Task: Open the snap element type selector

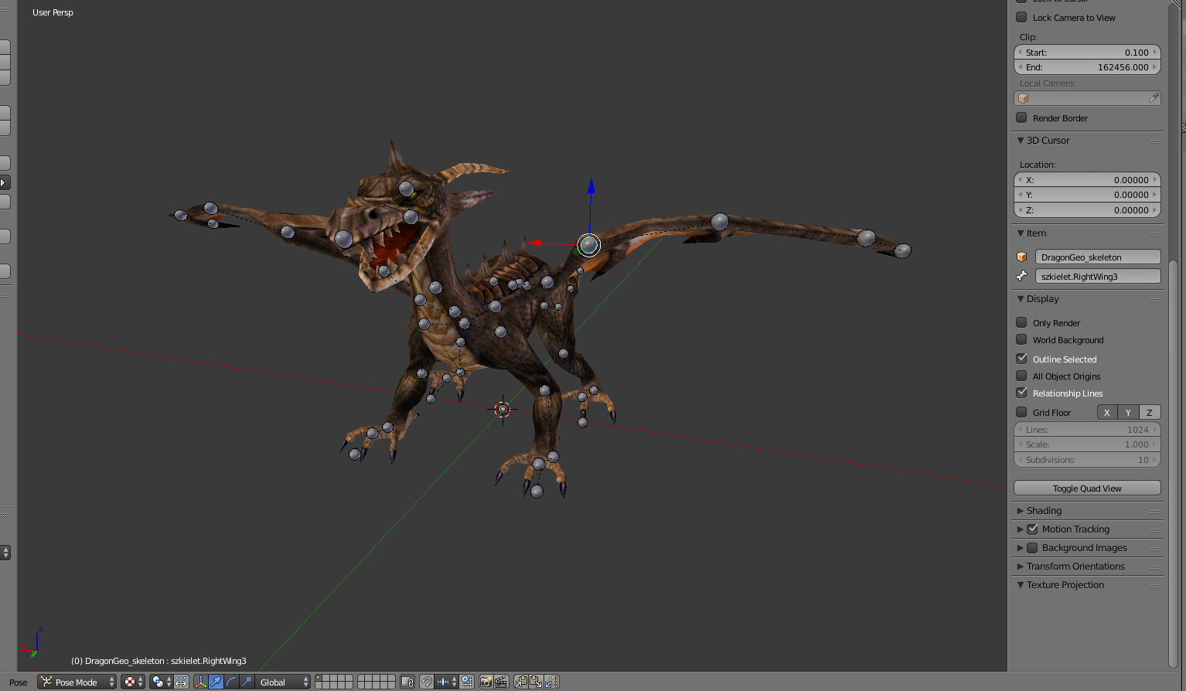Action: click(x=447, y=682)
